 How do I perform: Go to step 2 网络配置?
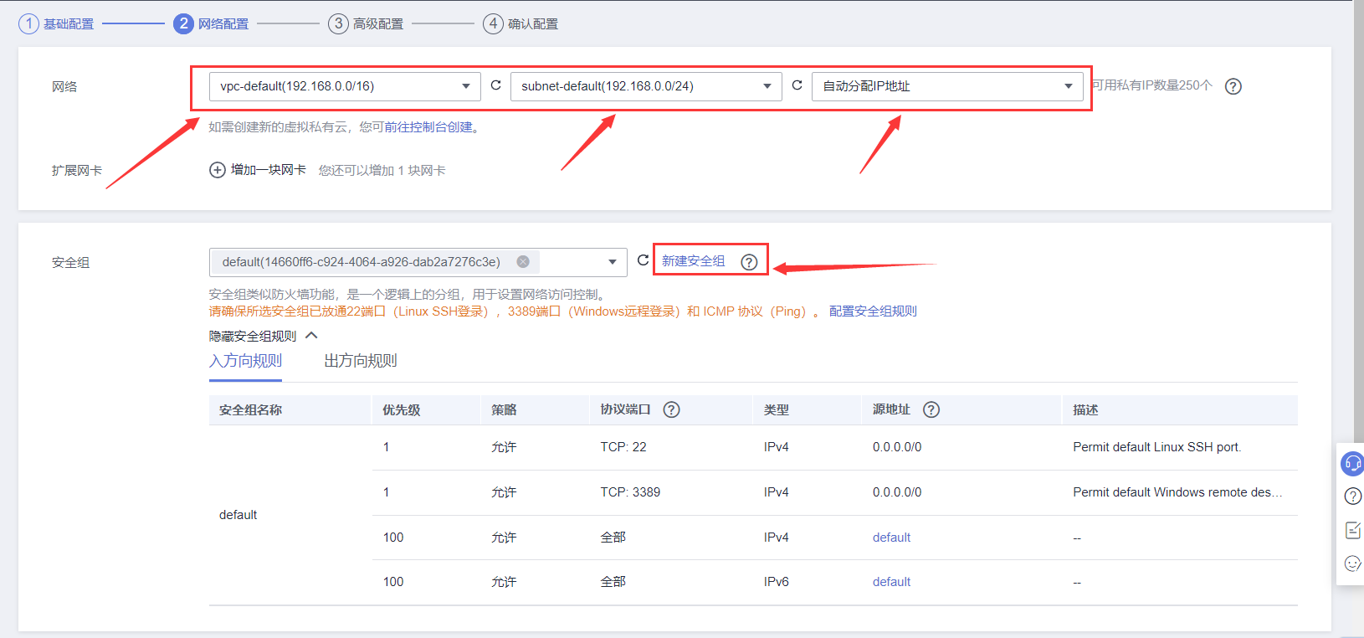[211, 23]
